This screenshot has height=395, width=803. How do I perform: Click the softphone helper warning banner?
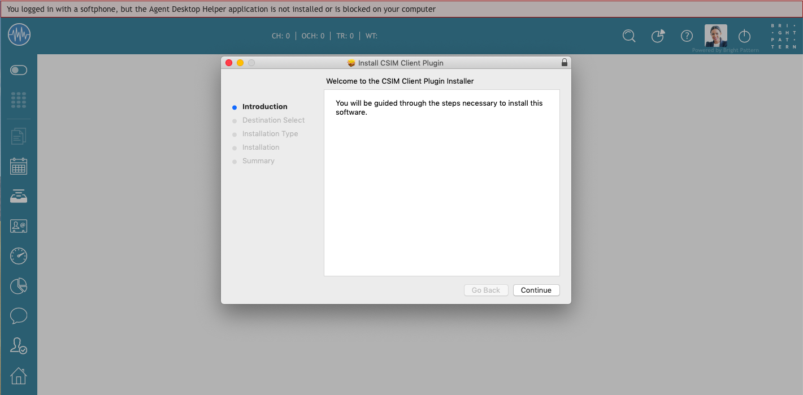(x=401, y=9)
